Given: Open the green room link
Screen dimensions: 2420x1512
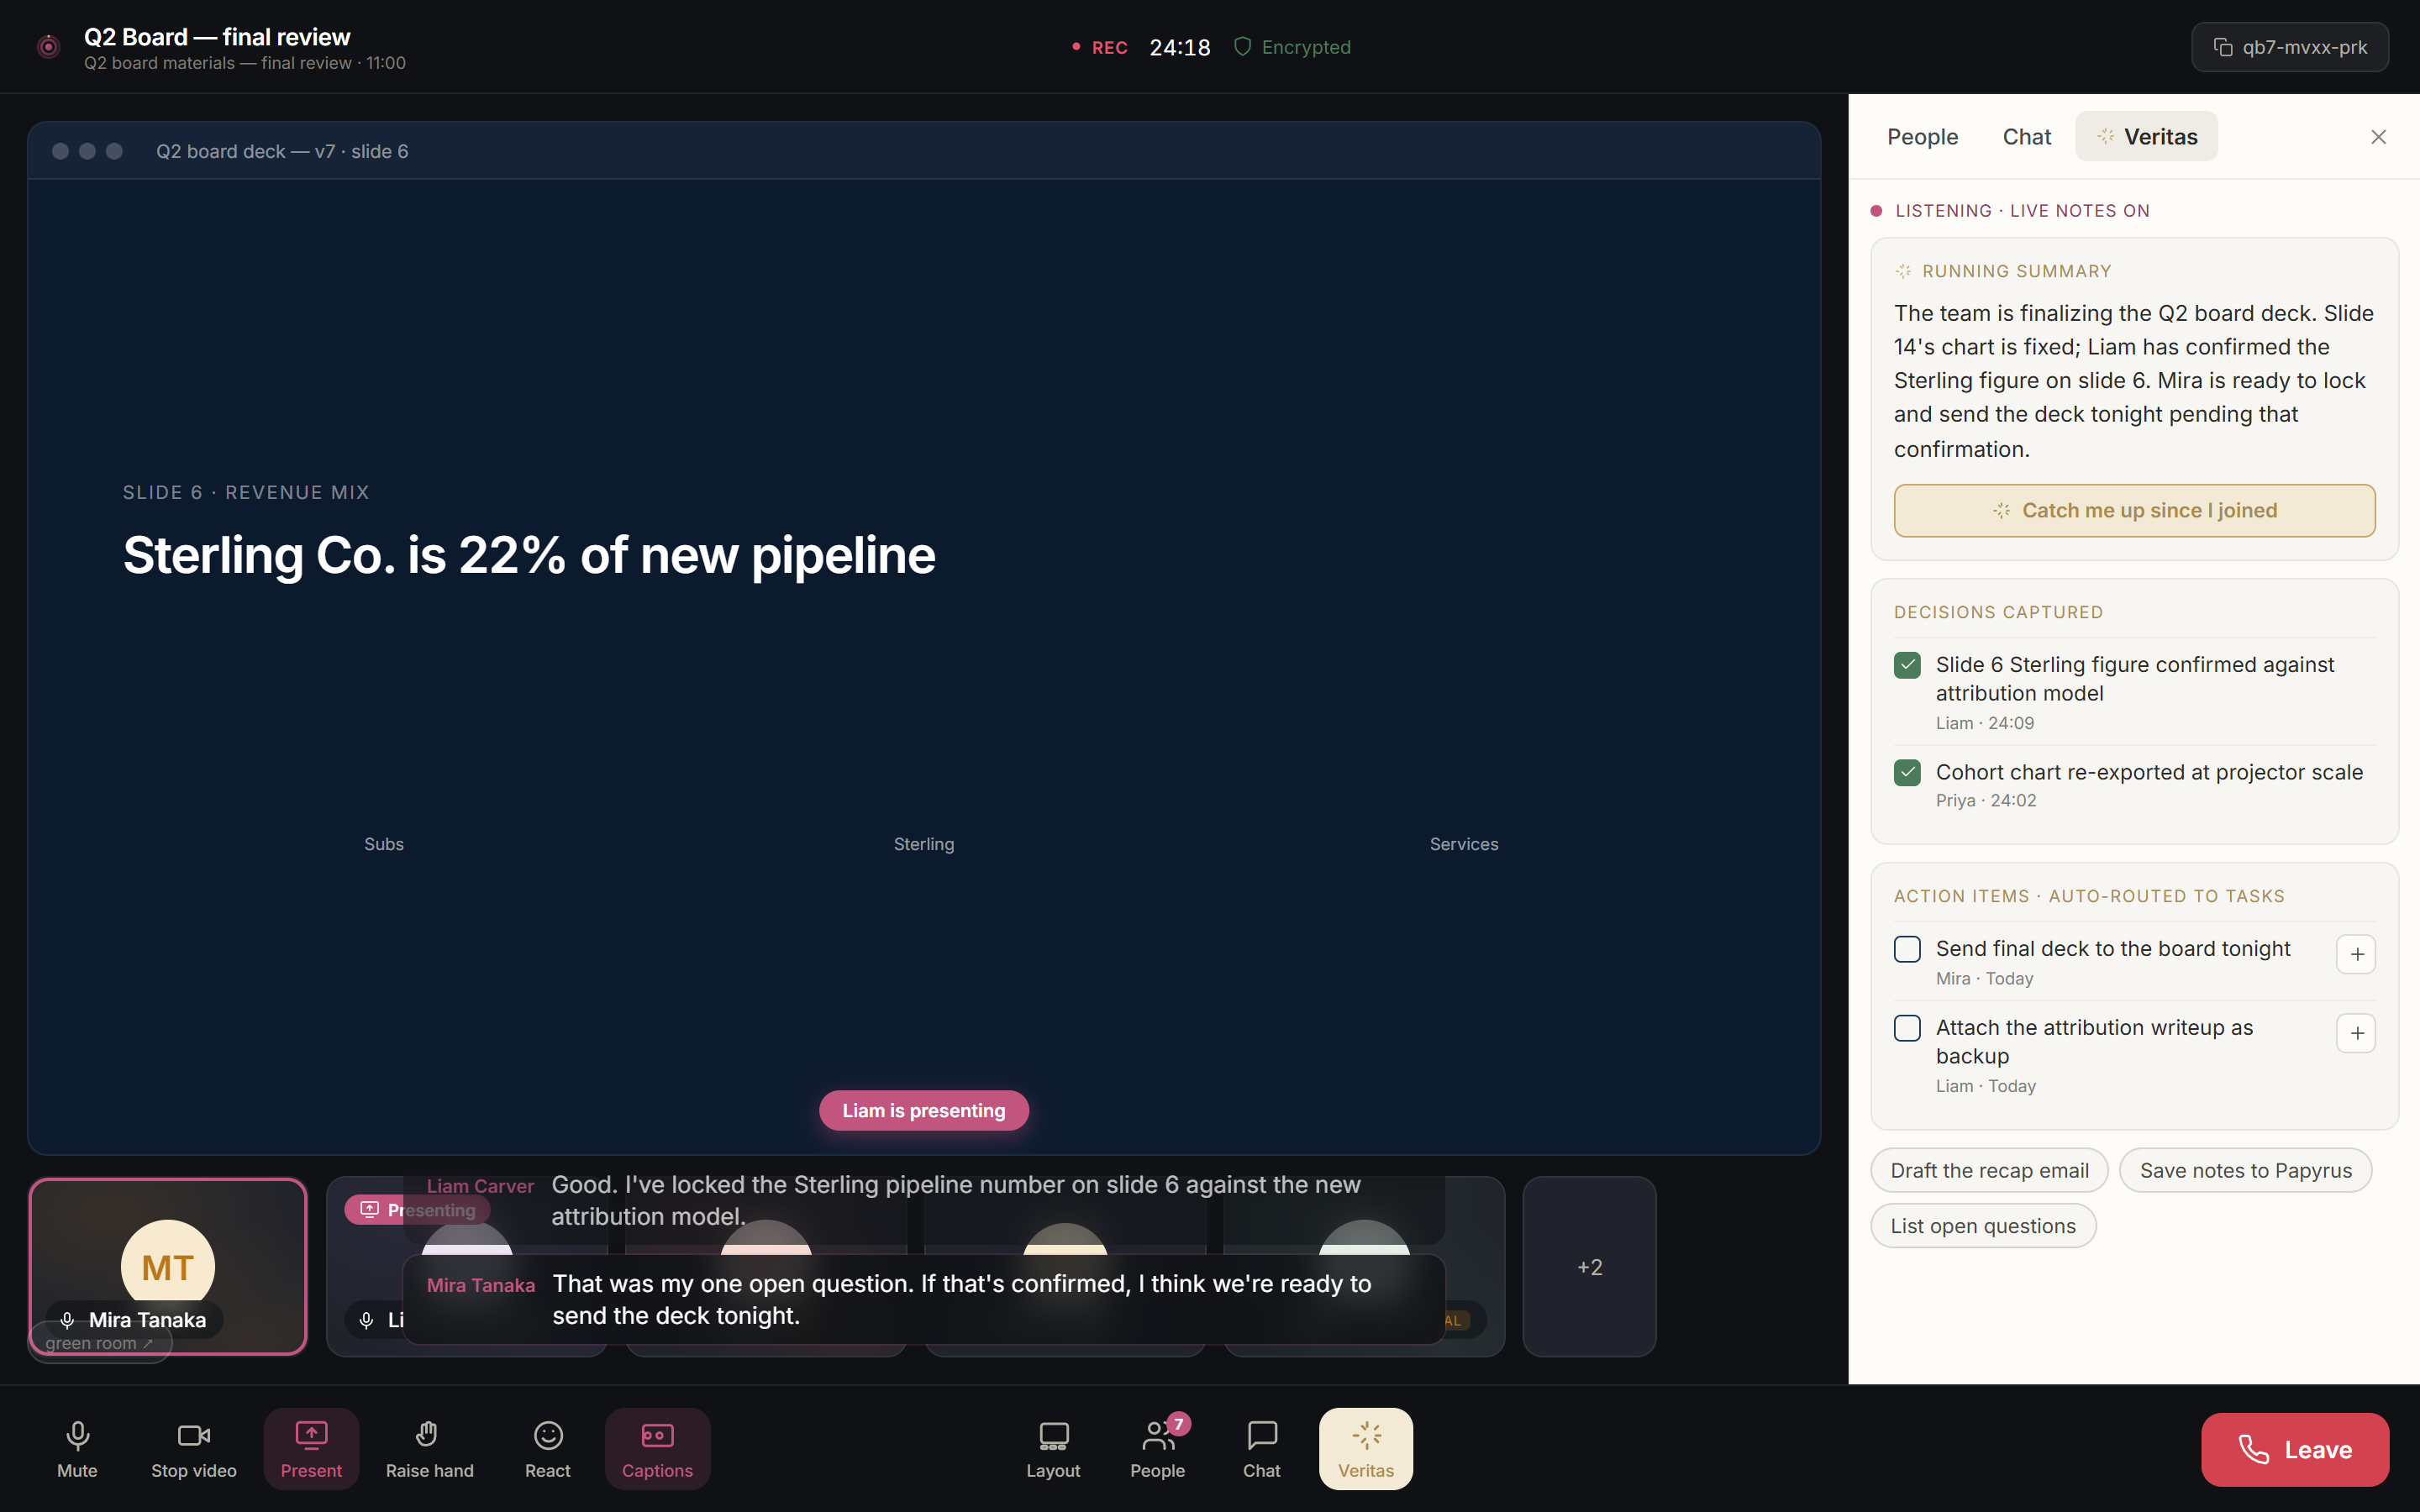Looking at the screenshot, I should (x=99, y=1343).
